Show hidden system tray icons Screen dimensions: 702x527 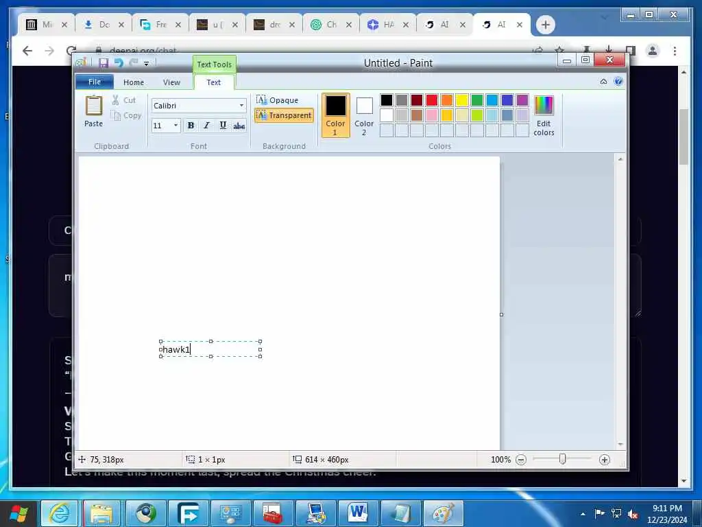(x=583, y=514)
